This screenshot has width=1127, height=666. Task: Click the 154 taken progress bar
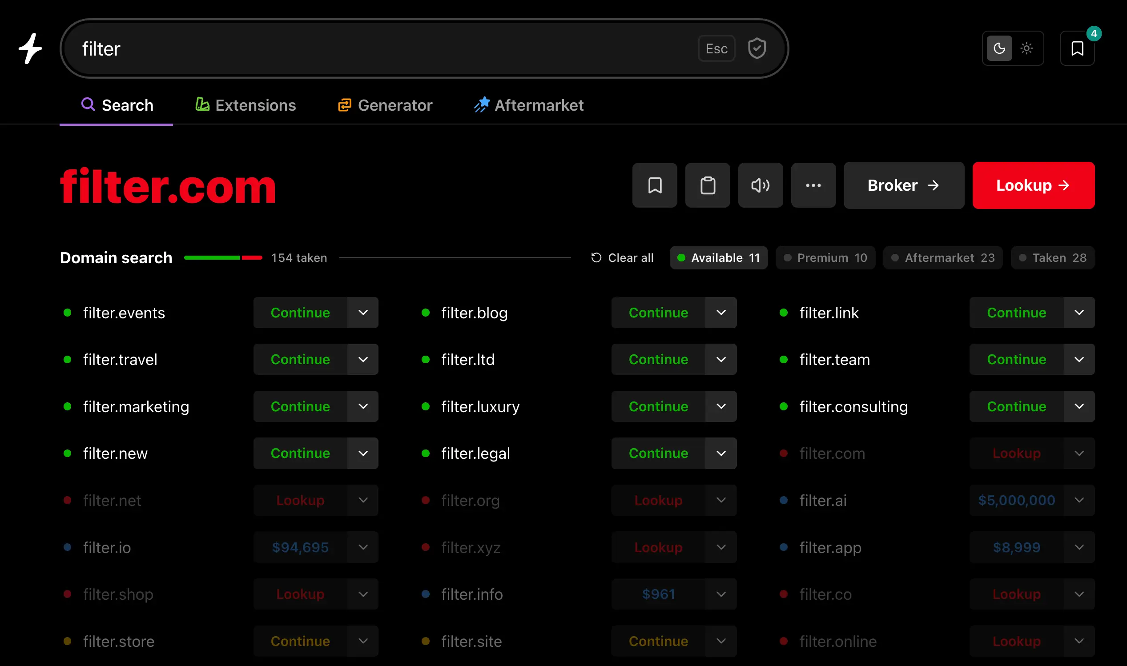pyautogui.click(x=223, y=257)
